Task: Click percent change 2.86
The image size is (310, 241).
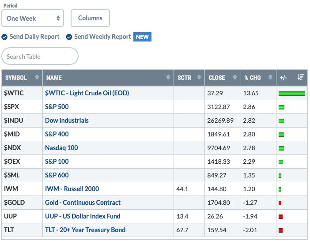Action: [x=249, y=107]
